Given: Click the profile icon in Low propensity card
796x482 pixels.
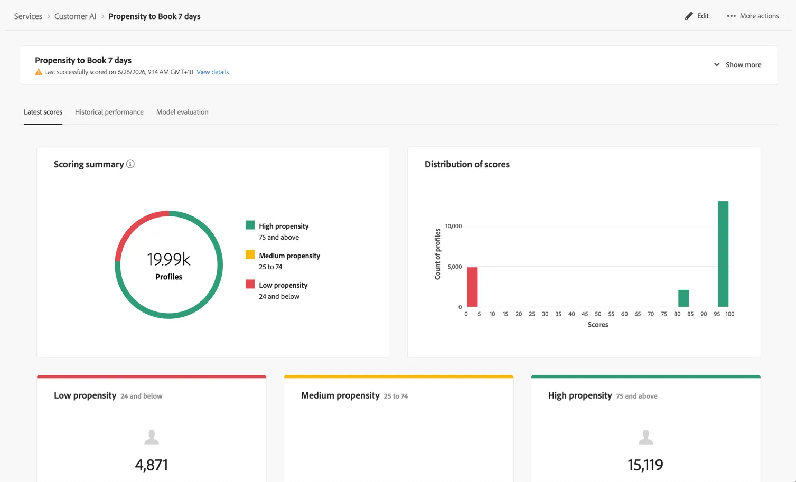Looking at the screenshot, I should click(x=152, y=437).
